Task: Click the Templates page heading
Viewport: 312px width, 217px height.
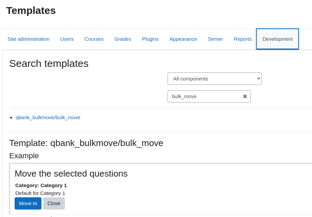Action: pyautogui.click(x=31, y=11)
